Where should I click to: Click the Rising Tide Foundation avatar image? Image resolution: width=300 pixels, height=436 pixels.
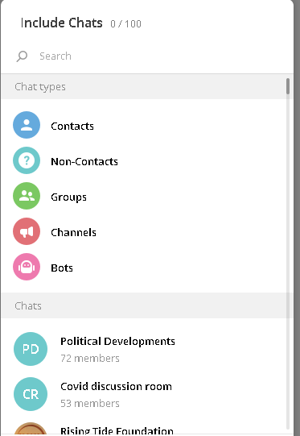click(31, 428)
